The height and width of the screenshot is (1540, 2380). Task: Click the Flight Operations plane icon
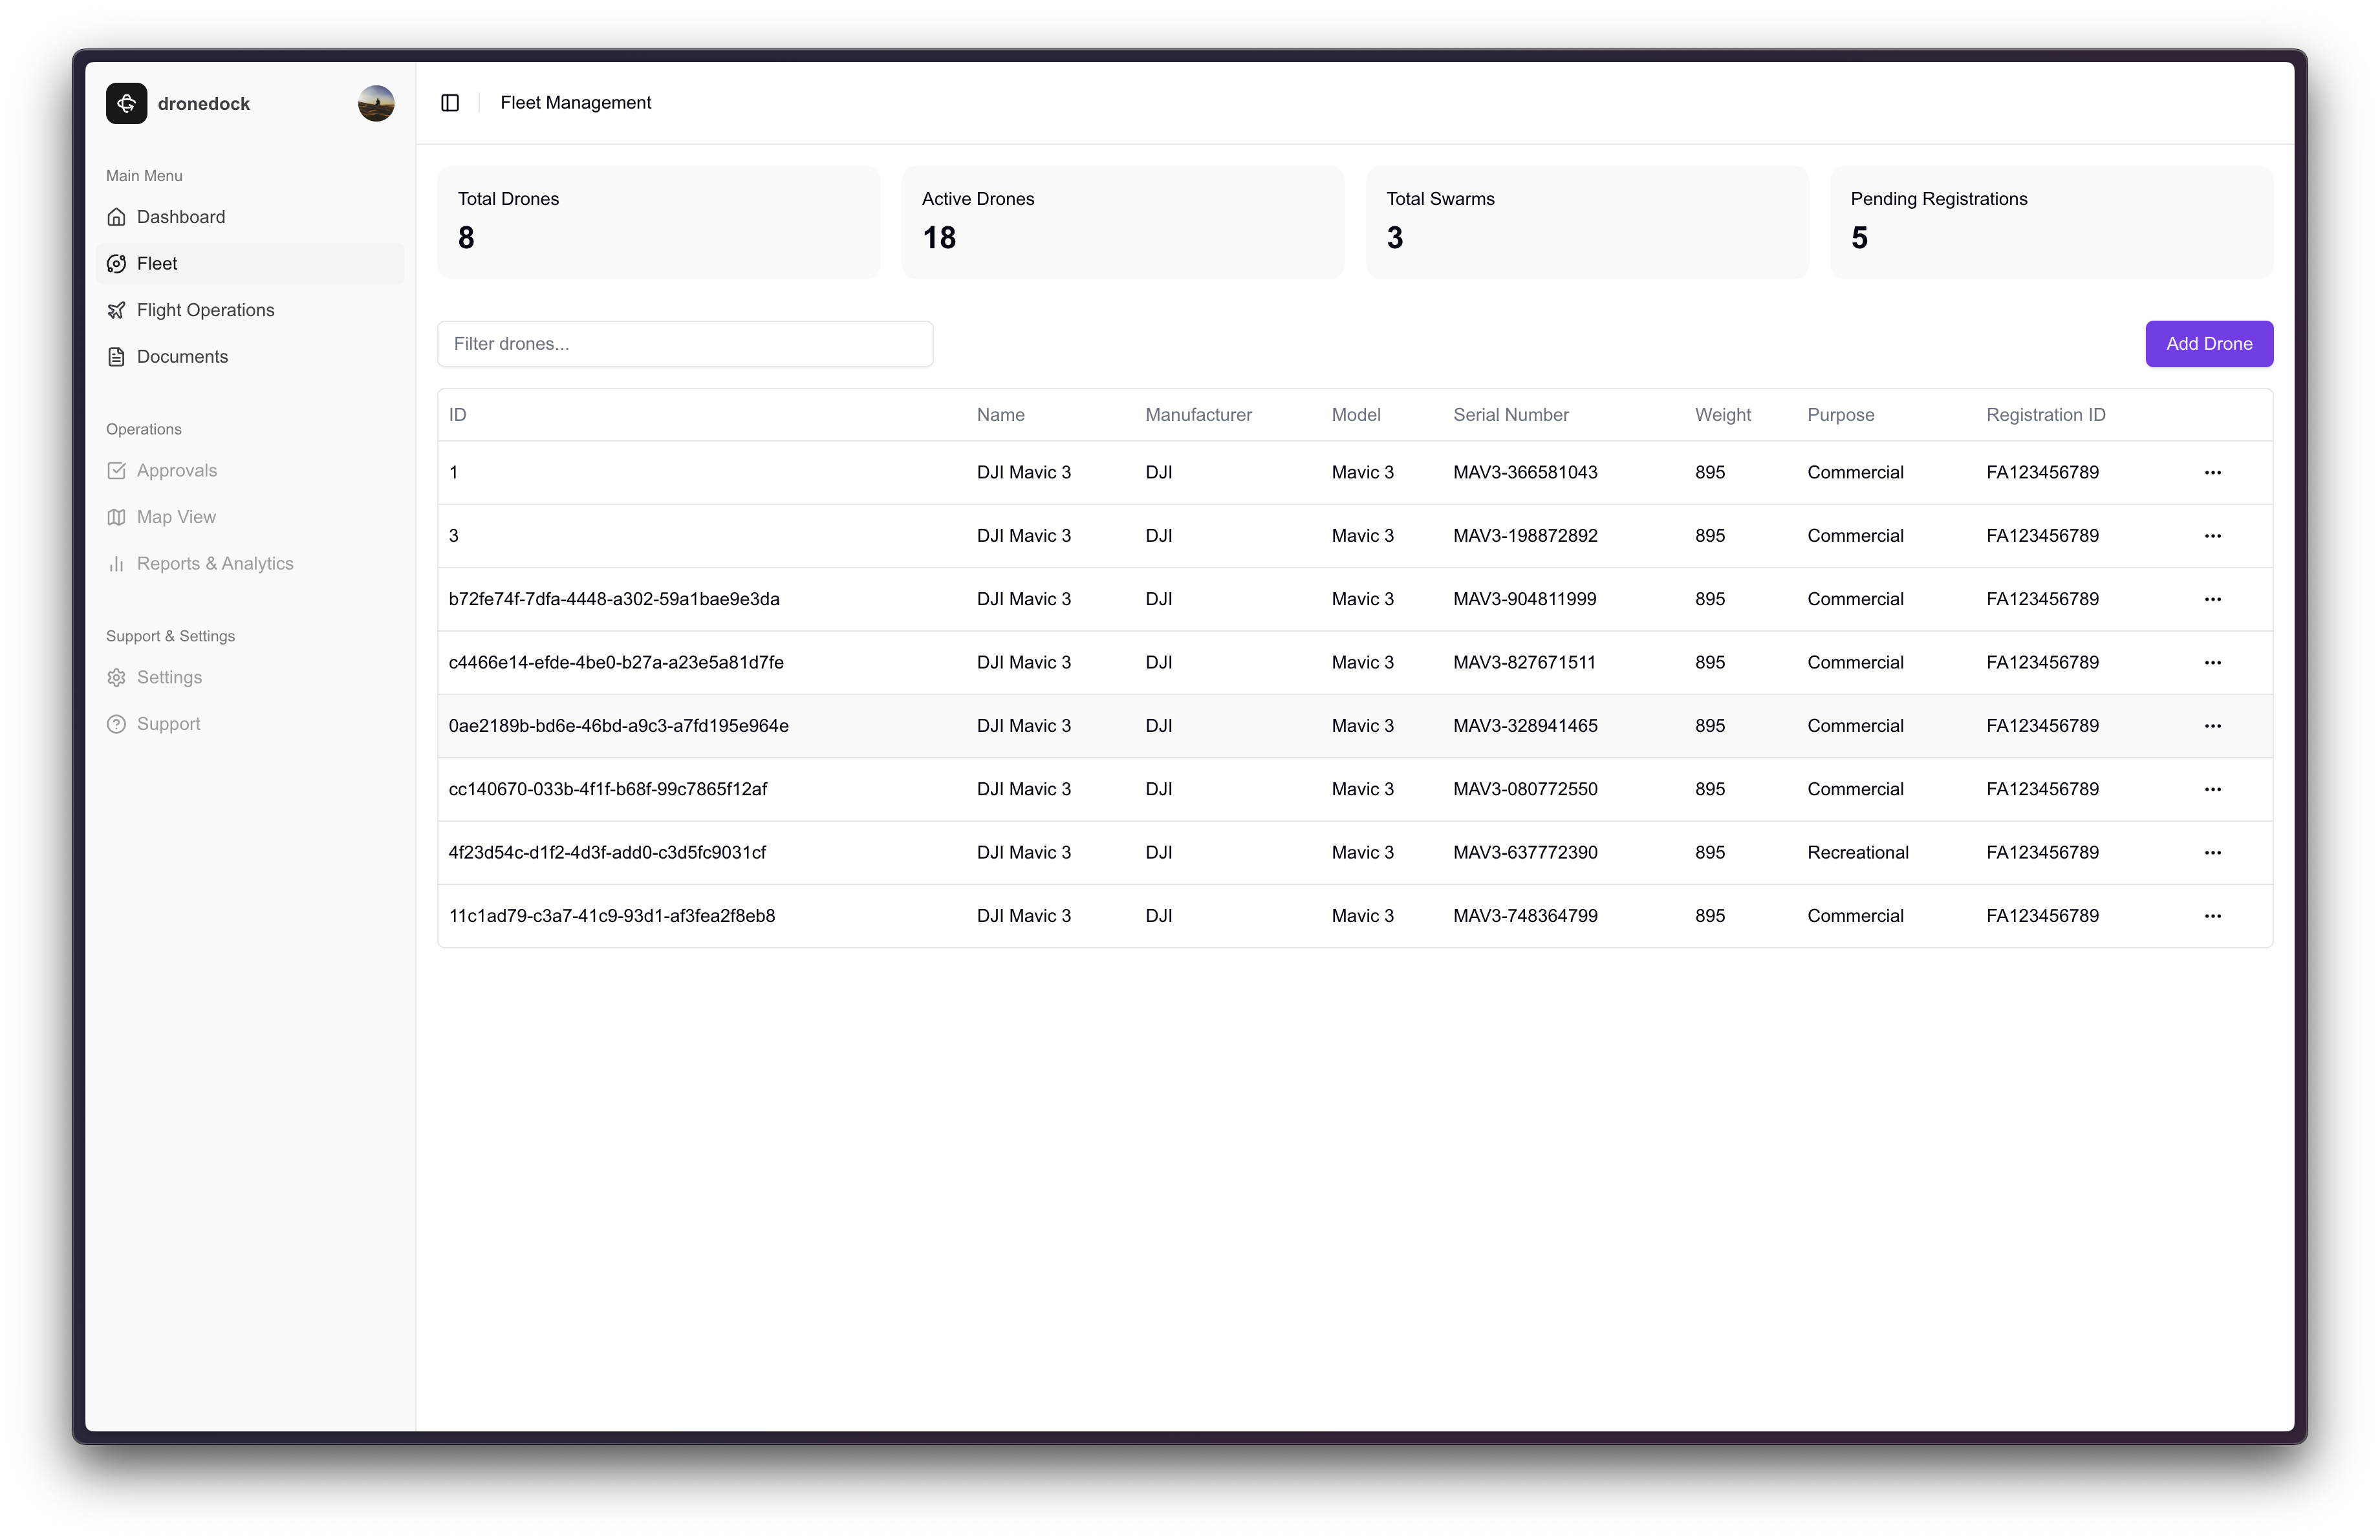[117, 310]
